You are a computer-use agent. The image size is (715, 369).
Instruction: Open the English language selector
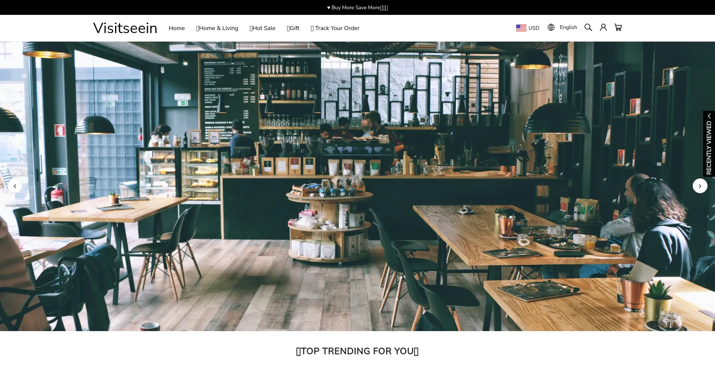(568, 27)
